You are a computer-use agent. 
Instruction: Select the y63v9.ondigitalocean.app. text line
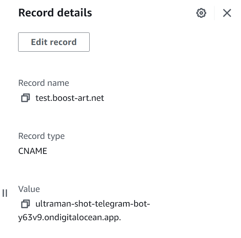(x=70, y=217)
